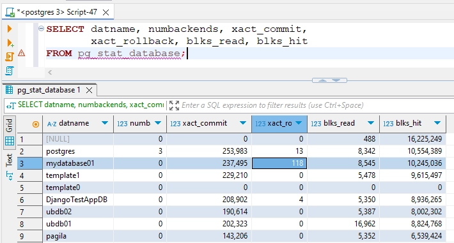454x243 pixels.
Task: Run the SQL script icon
Action: pyautogui.click(x=9, y=57)
